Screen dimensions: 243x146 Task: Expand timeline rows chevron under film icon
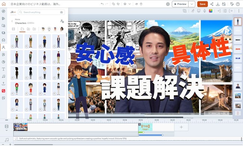pyautogui.click(x=6, y=130)
